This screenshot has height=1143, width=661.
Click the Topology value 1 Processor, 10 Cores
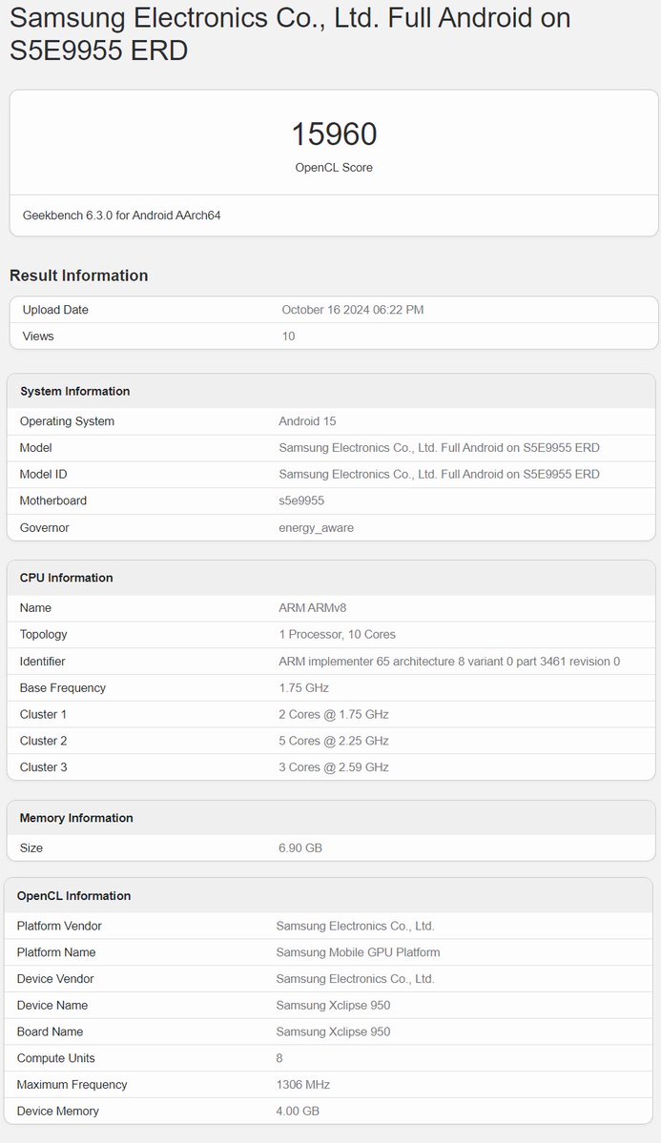(x=337, y=635)
